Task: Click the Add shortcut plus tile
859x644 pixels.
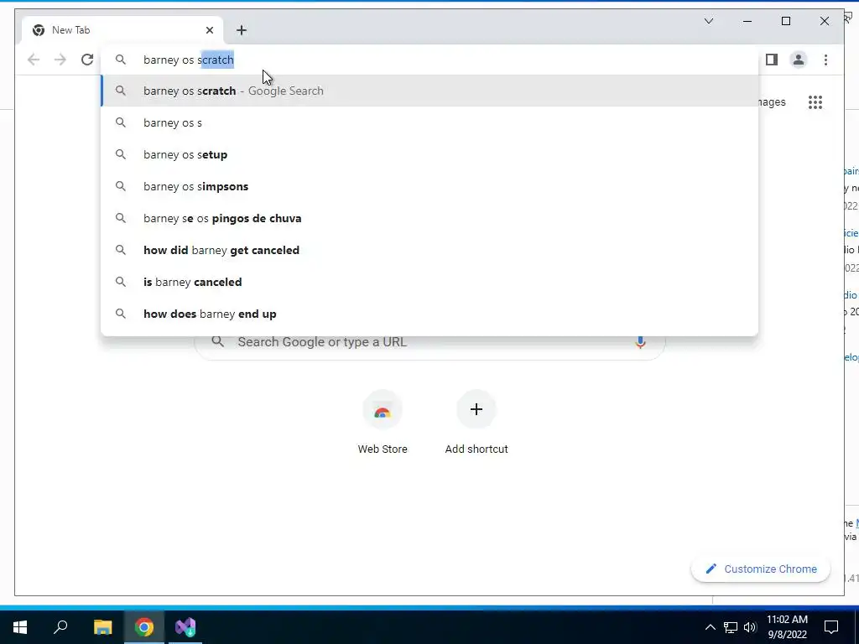Action: coord(476,423)
